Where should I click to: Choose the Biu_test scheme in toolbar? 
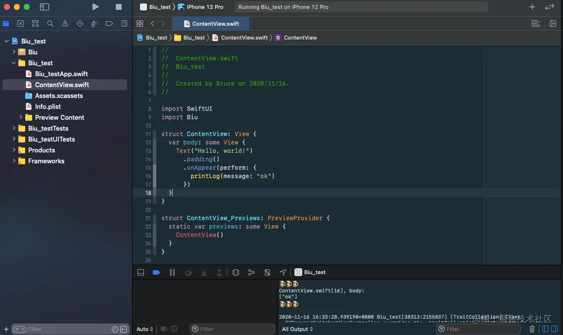click(156, 7)
